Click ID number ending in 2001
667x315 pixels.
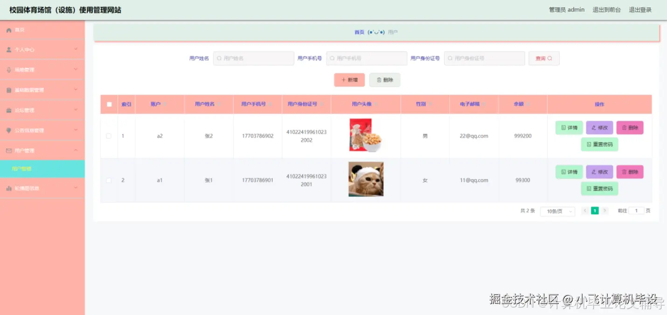(306, 180)
